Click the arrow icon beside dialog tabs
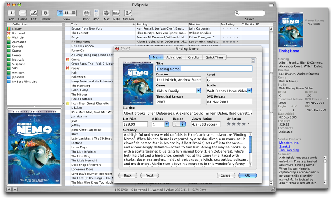 [x=252, y=61]
